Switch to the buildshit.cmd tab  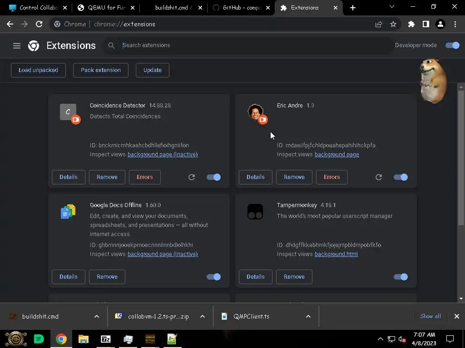pyautogui.click(x=174, y=8)
